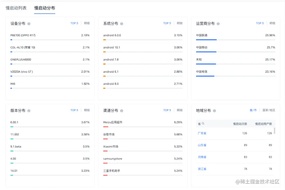Viewport: 285px width, 190px height.
Task: Switch 版本分布 card to 明细
Action: tap(87, 110)
